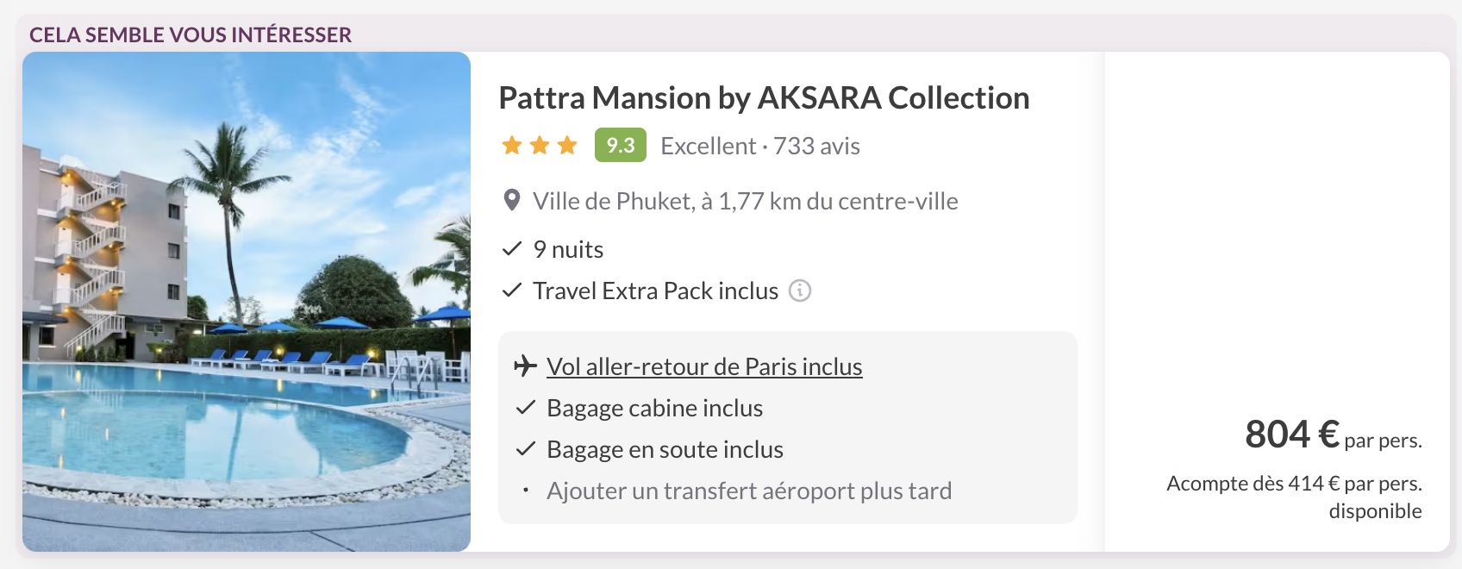Click the info icon beside Travel Extra Pack
1462x569 pixels.
(x=800, y=291)
